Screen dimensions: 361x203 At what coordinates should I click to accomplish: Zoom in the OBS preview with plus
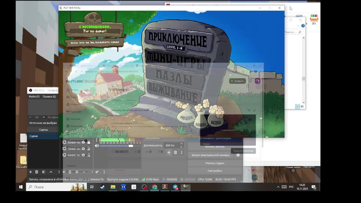point(44,117)
